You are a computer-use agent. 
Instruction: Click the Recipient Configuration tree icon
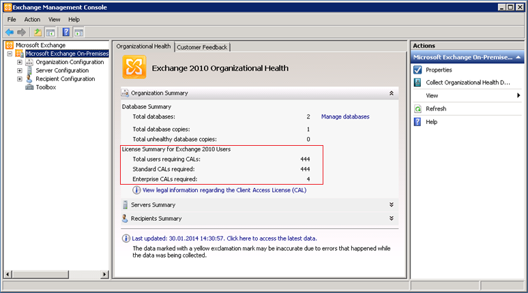click(x=29, y=79)
